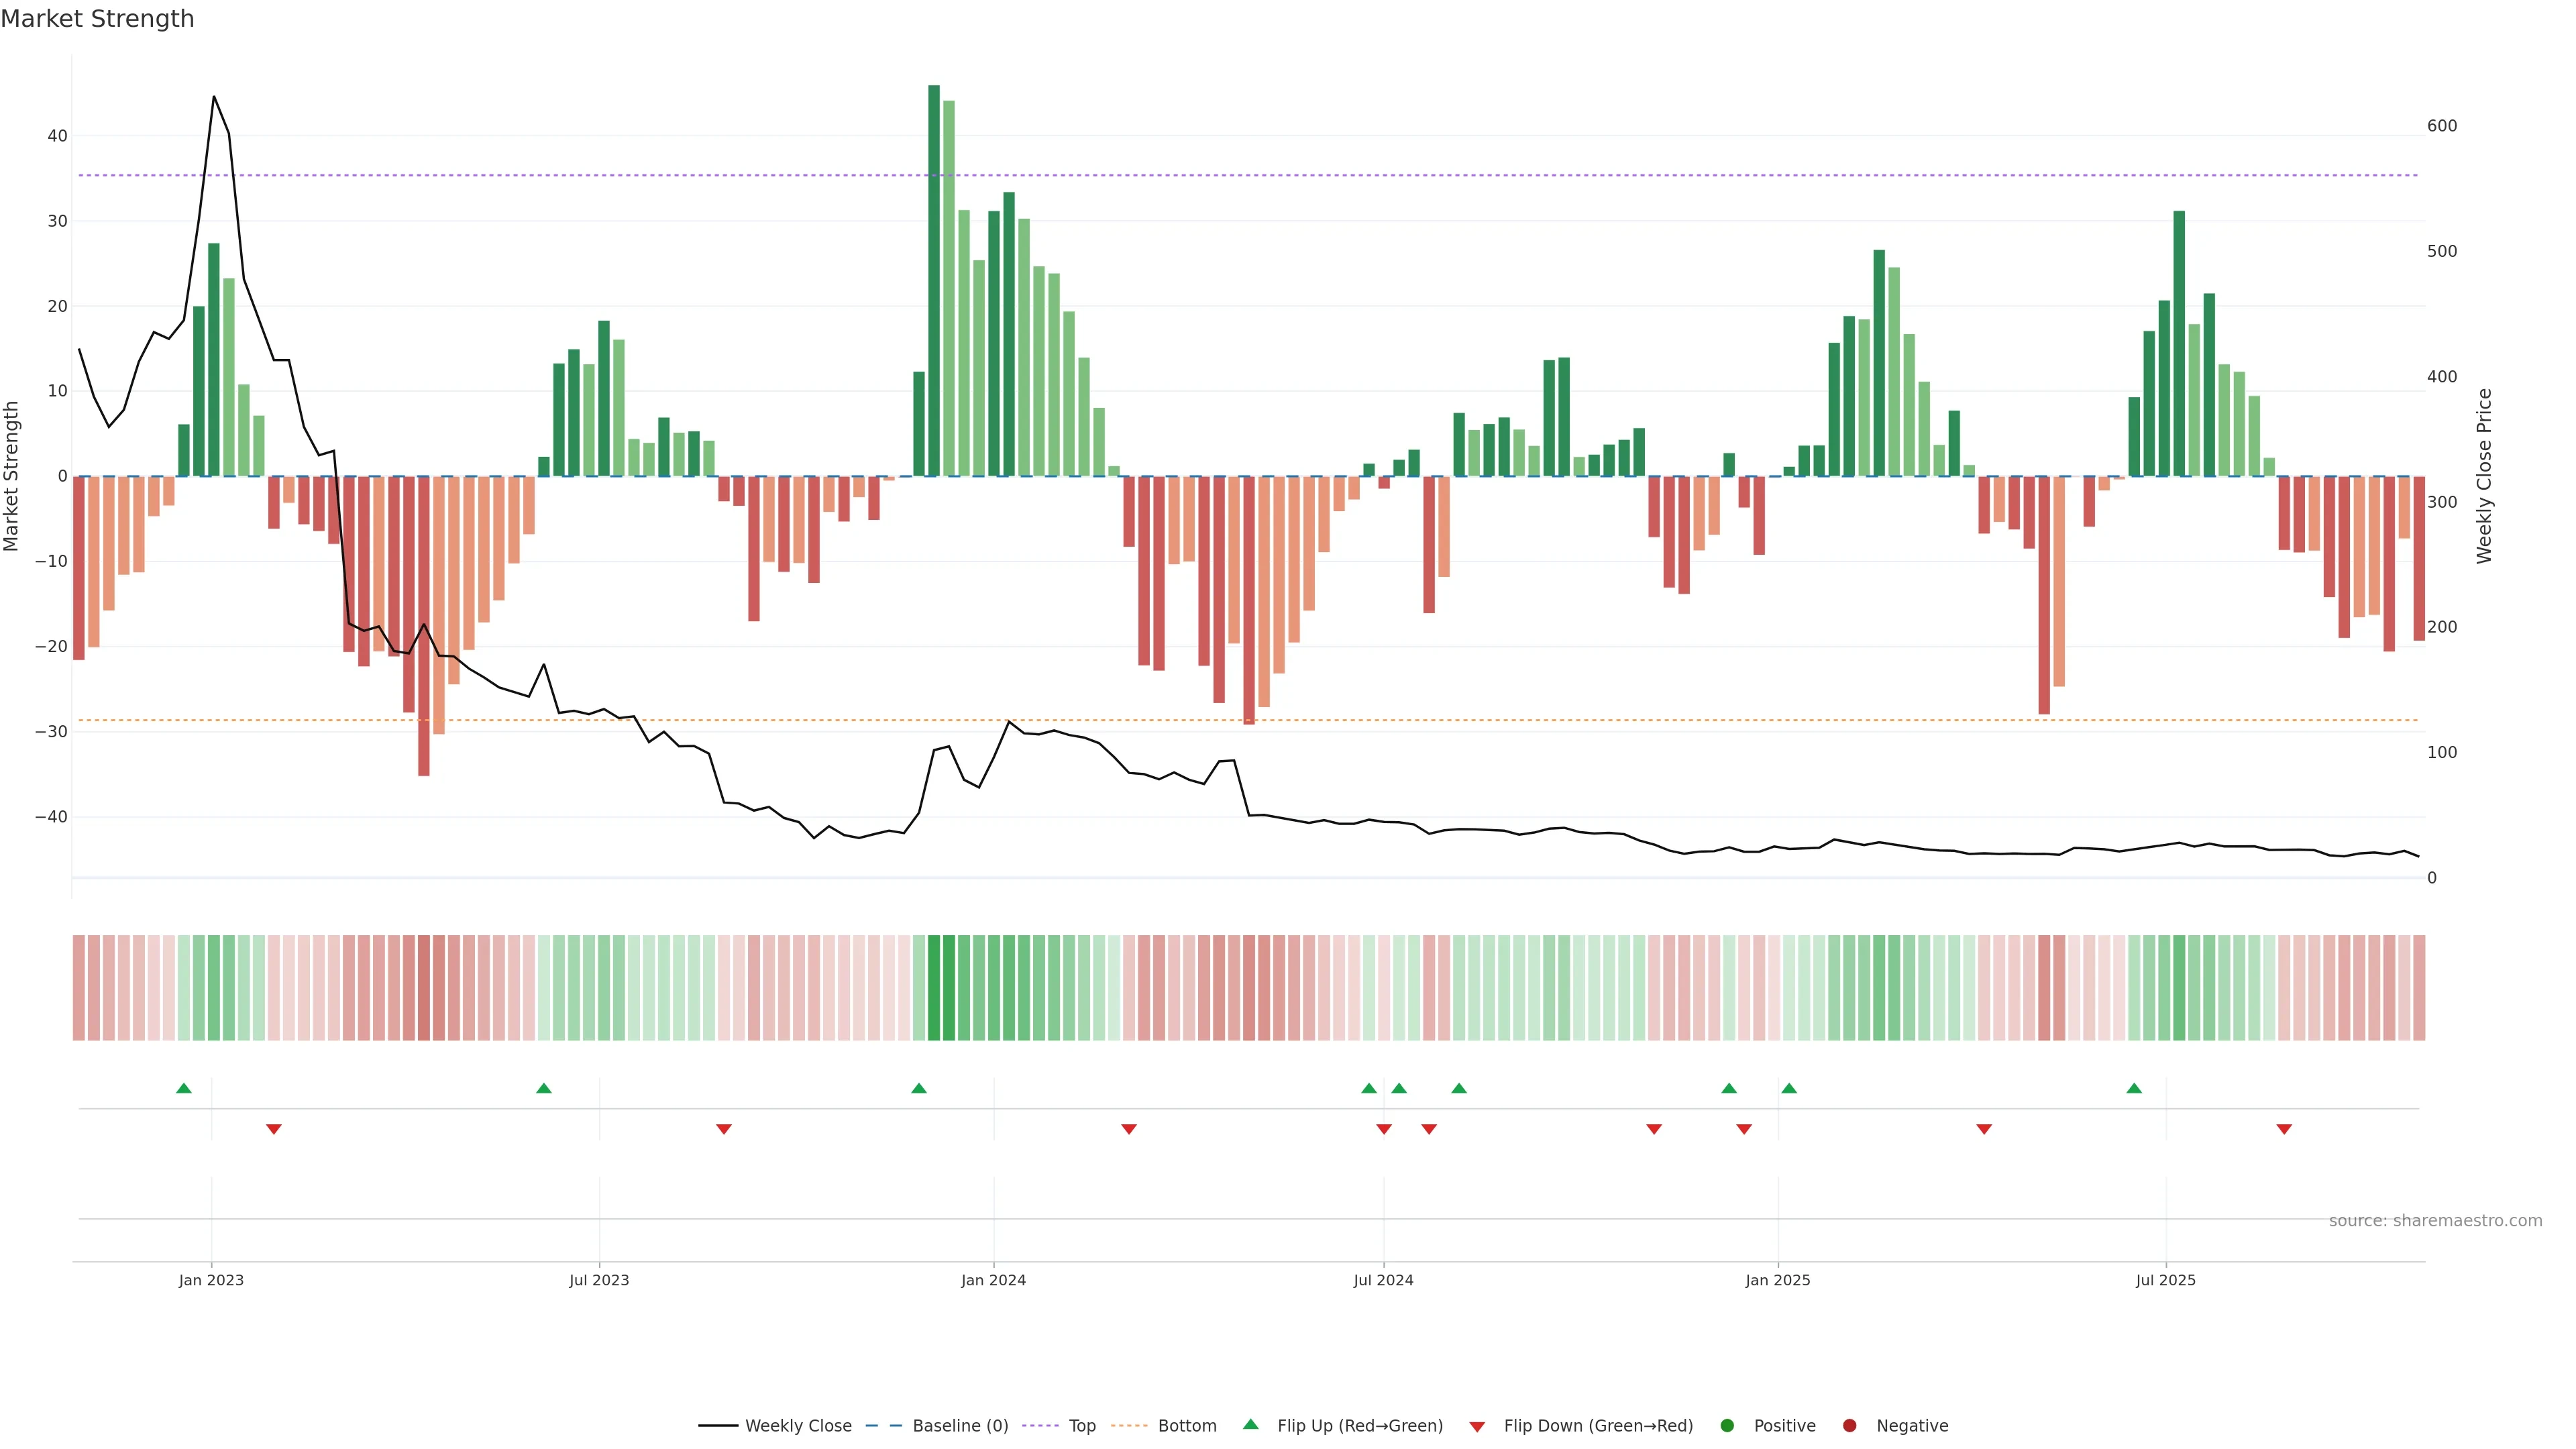
Task: Click the Flip Up triangle just before Jul 2023
Action: [x=544, y=1088]
